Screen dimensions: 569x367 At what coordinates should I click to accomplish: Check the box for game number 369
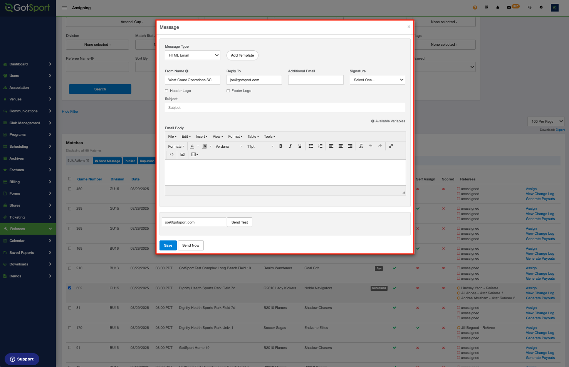70,229
